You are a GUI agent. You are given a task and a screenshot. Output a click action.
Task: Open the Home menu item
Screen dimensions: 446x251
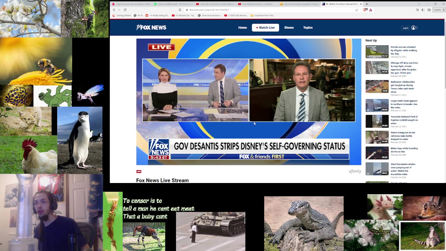click(243, 28)
